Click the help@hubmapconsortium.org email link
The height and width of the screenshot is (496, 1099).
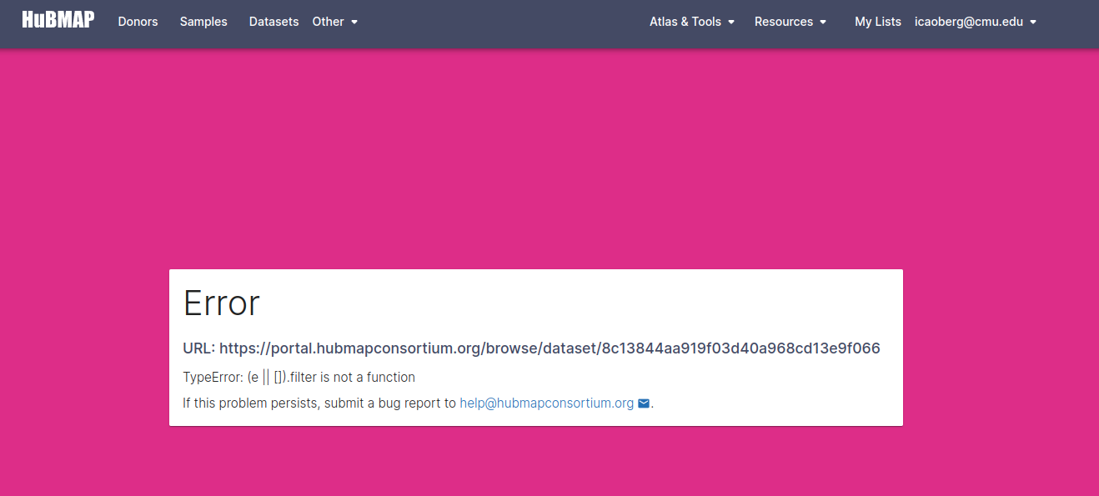point(547,403)
